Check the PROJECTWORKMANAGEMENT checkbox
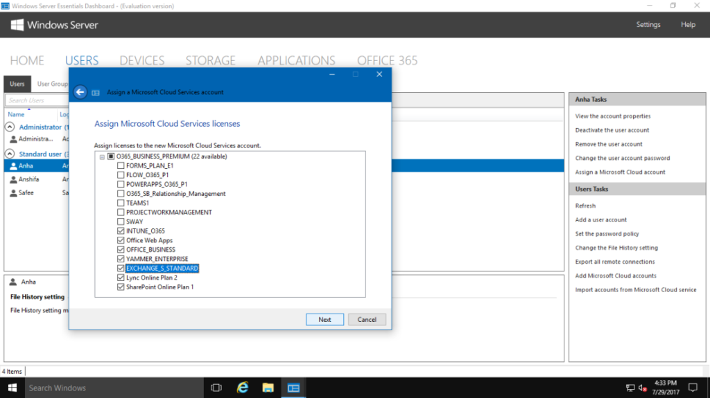The image size is (710, 398). point(121,212)
